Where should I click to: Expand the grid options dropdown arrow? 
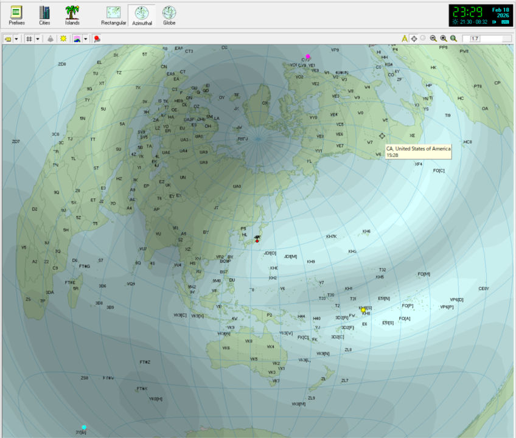click(x=38, y=38)
